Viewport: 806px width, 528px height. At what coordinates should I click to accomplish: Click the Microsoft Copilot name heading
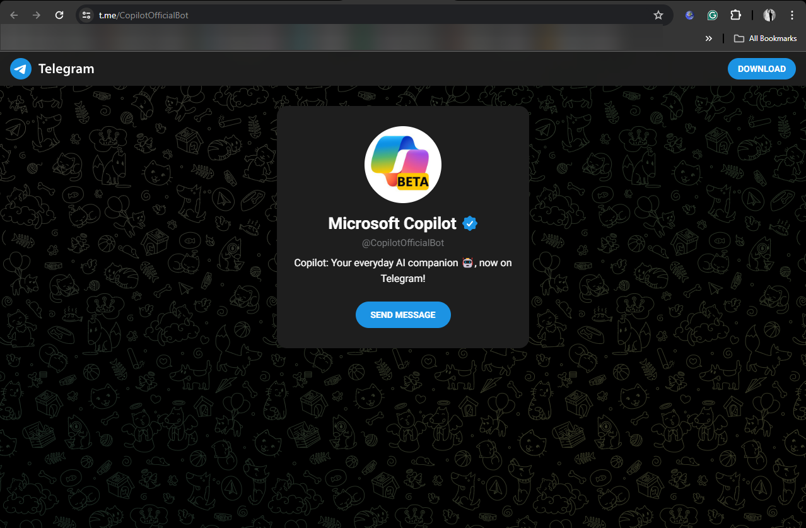tap(392, 223)
